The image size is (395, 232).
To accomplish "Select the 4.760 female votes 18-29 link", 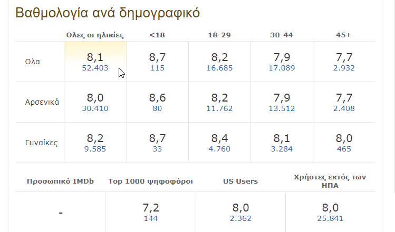I will pyautogui.click(x=219, y=149).
